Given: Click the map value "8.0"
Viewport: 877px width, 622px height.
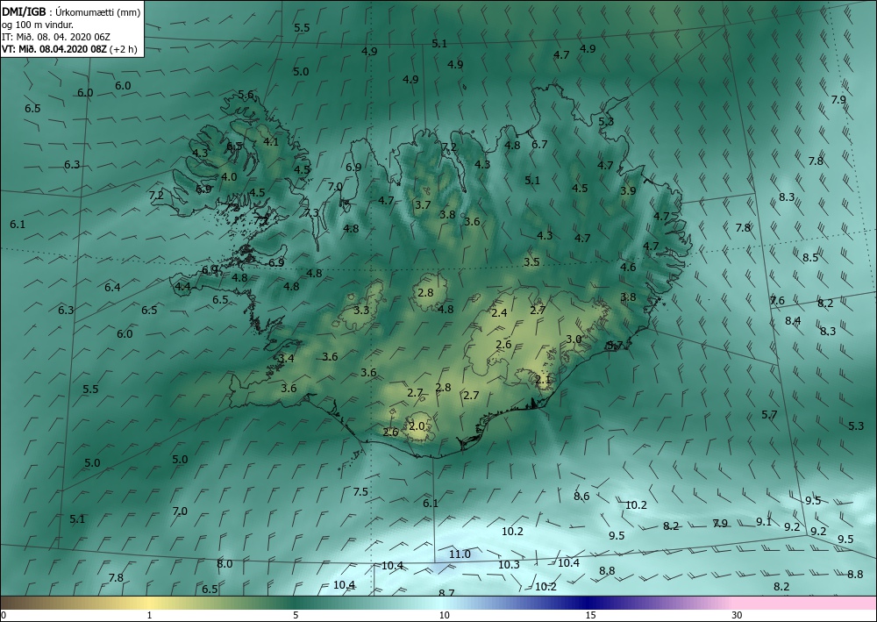Looking at the screenshot, I should pos(225,564).
